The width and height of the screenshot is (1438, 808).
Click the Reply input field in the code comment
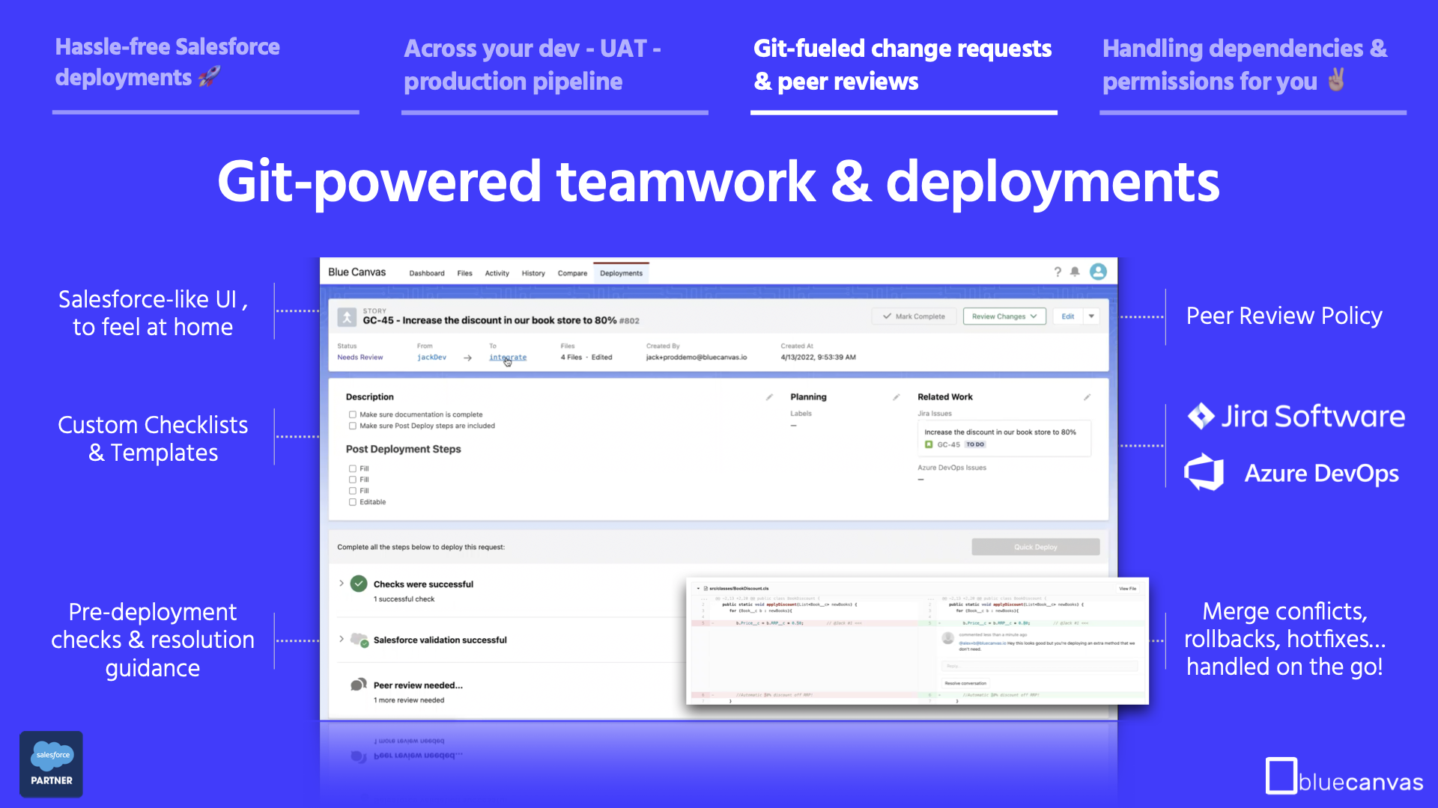point(1041,666)
